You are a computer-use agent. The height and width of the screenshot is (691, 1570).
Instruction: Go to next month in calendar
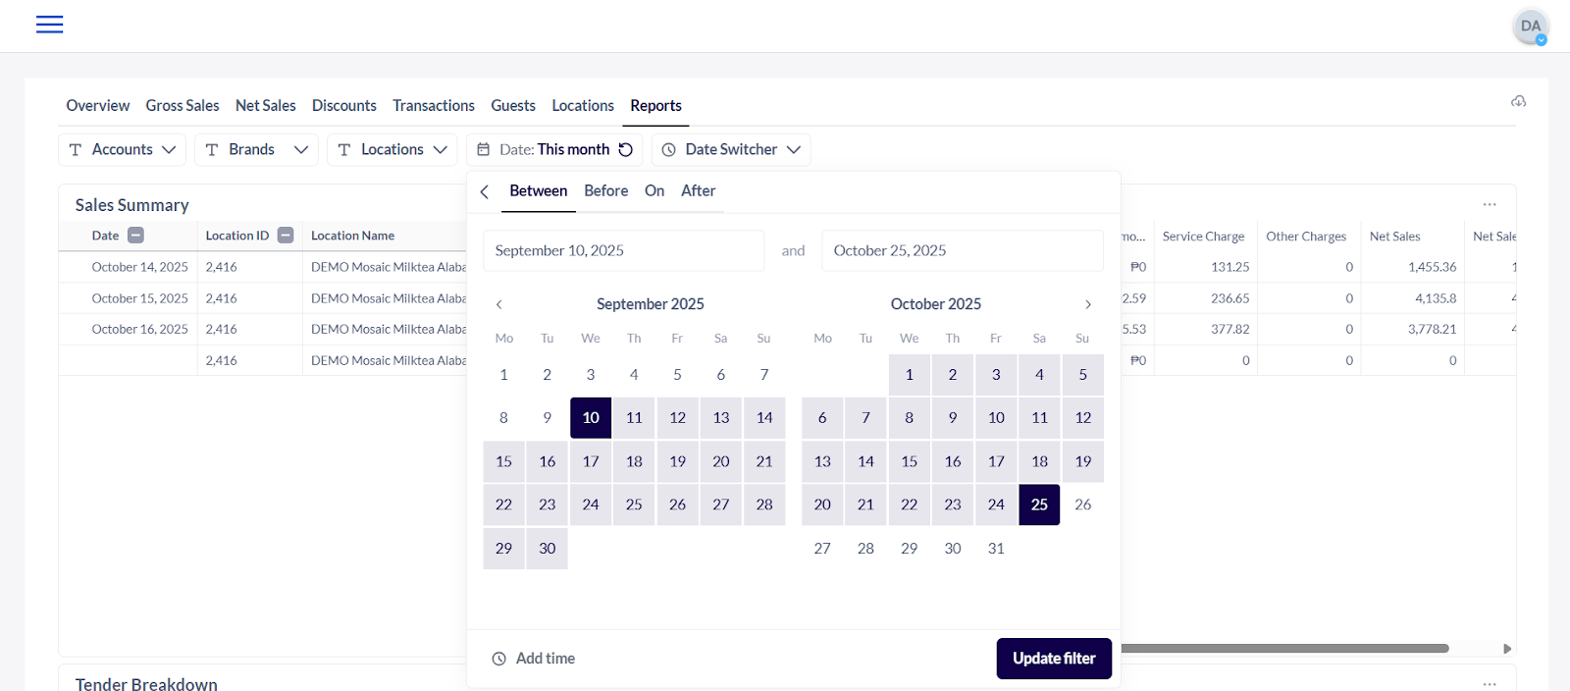click(1087, 304)
